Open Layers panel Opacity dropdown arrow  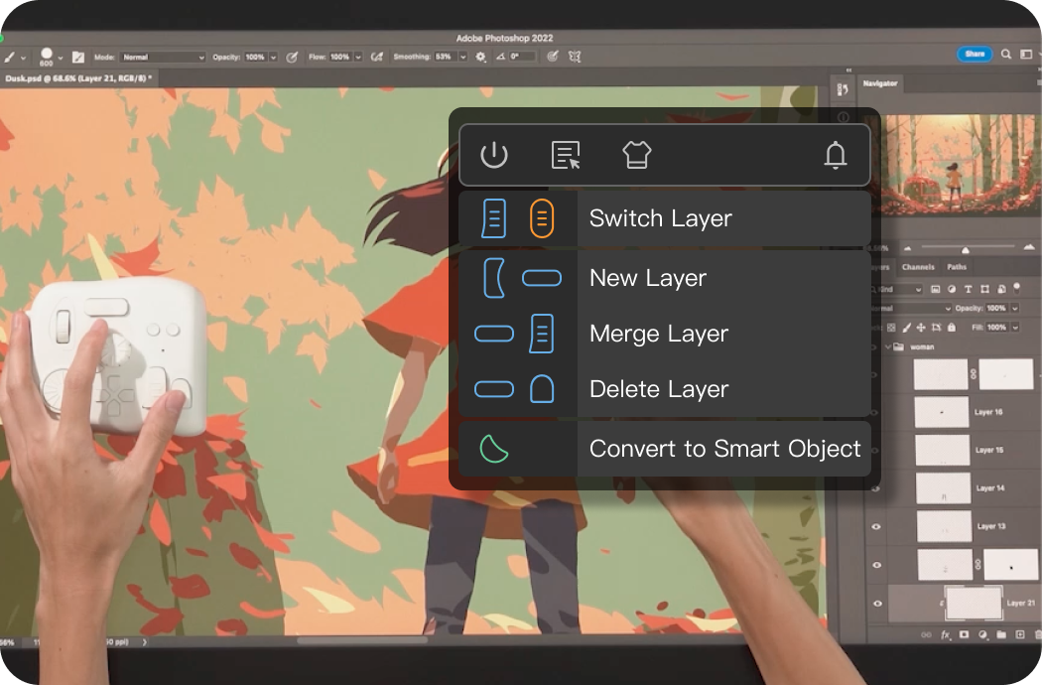click(1015, 308)
